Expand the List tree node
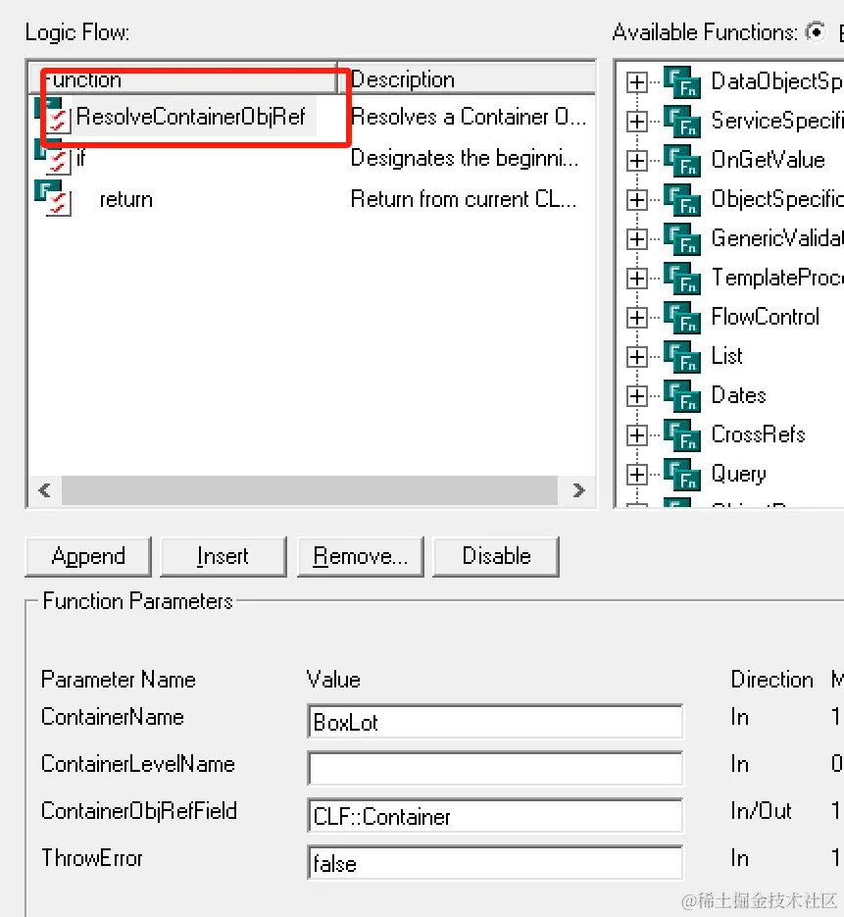Screen dimensions: 844x917 point(636,357)
